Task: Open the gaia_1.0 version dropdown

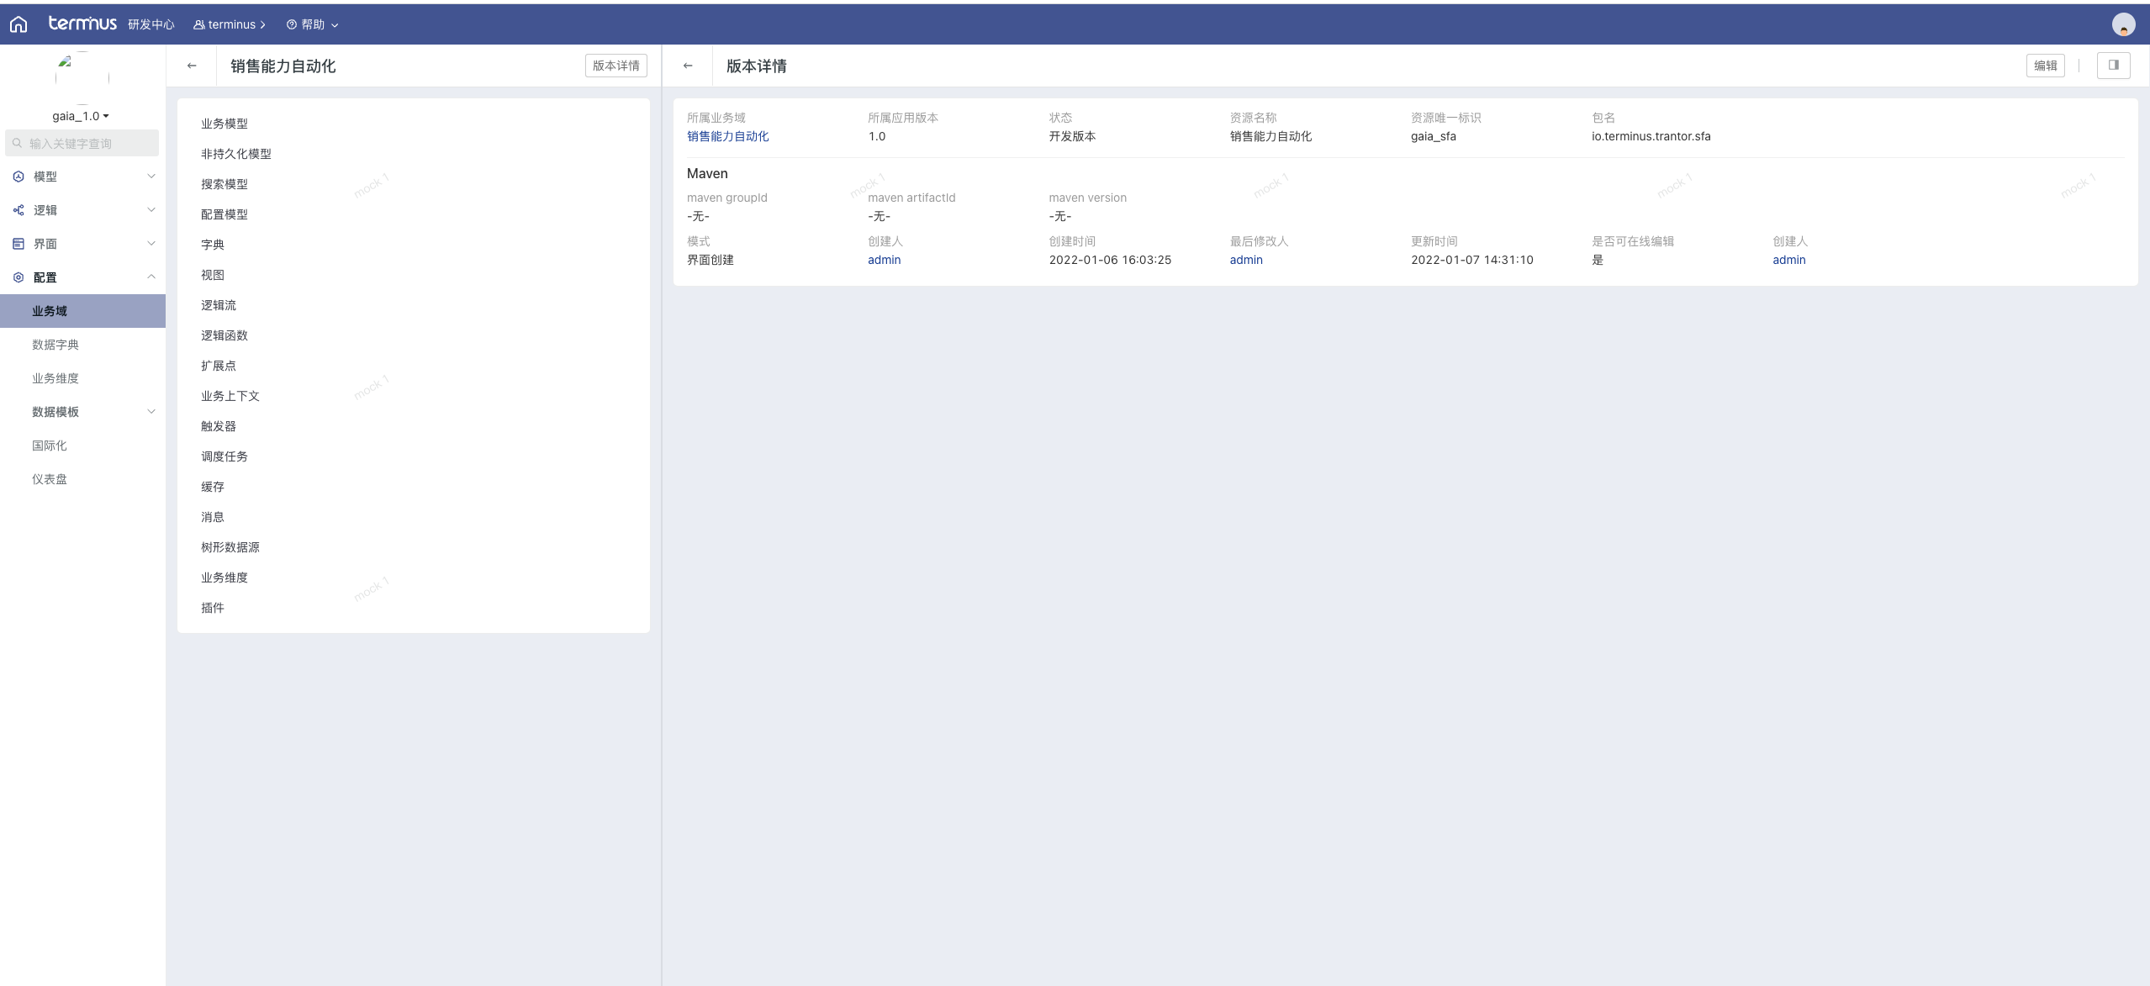Action: point(81,116)
